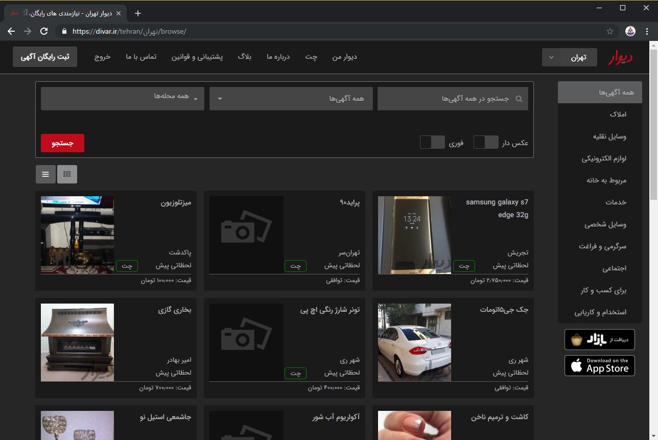The width and height of the screenshot is (658, 440).
Task: Click چت button on پراید۹۰ listing
Action: click(x=295, y=266)
